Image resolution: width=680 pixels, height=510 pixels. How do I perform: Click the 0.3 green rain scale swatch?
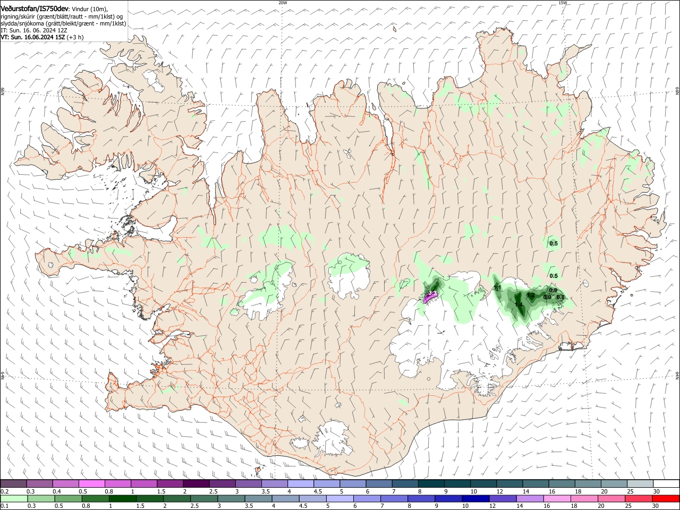(40, 498)
